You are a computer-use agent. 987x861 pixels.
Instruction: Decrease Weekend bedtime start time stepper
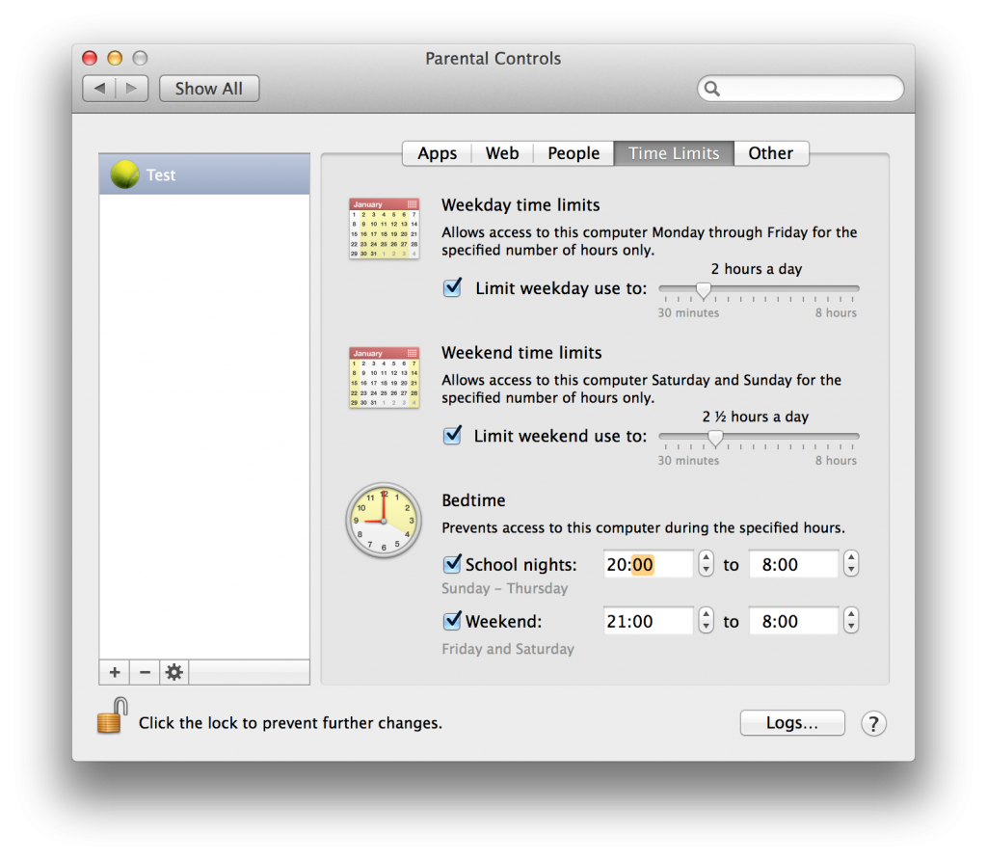(x=707, y=628)
